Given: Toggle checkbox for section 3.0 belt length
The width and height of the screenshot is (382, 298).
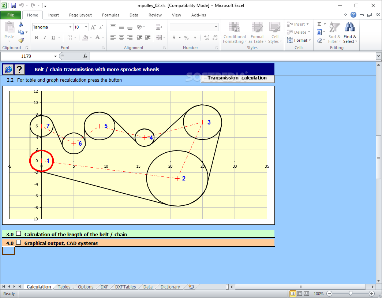Looking at the screenshot, I should 19,234.
